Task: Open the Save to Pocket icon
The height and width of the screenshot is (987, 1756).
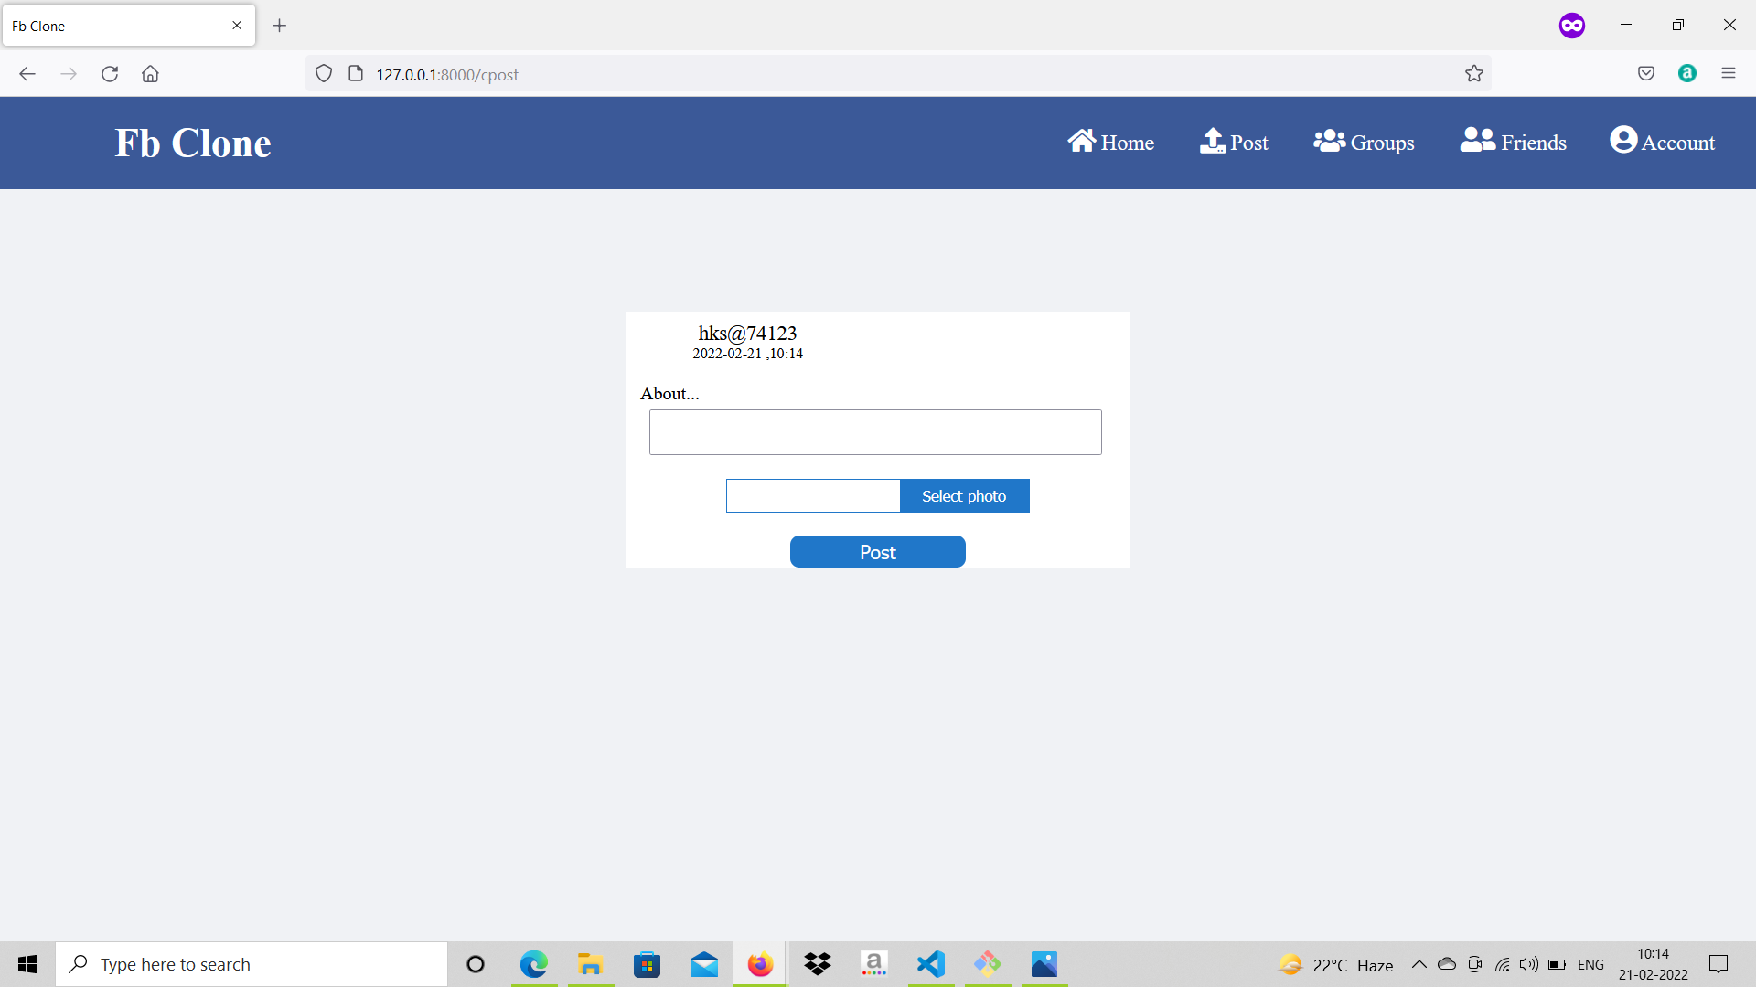Action: pyautogui.click(x=1646, y=74)
